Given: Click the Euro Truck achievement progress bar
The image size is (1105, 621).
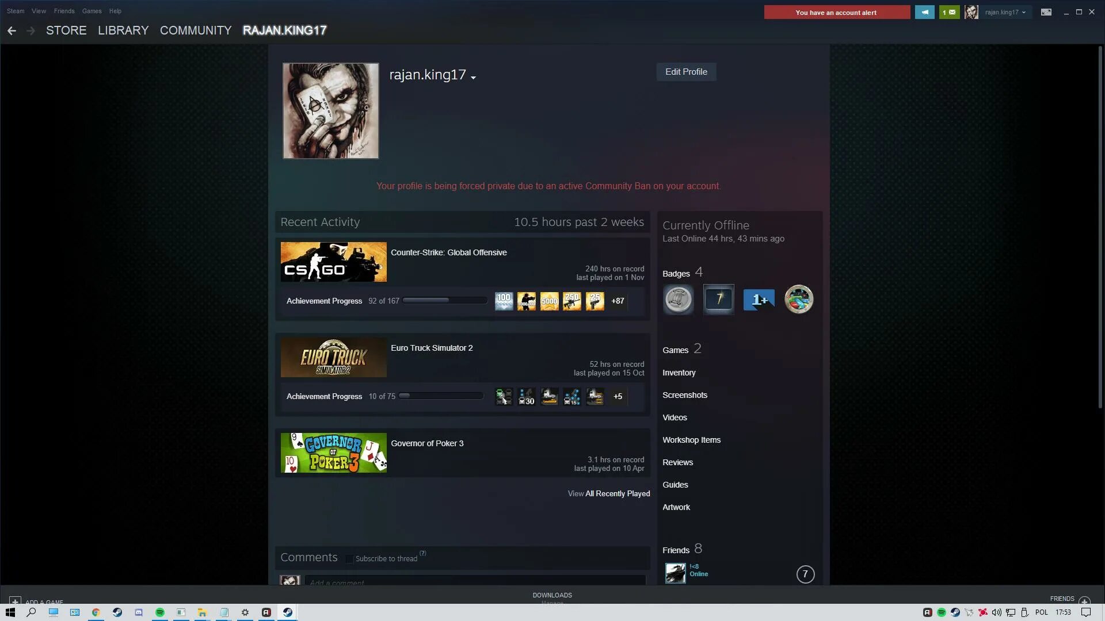Looking at the screenshot, I should point(441,396).
